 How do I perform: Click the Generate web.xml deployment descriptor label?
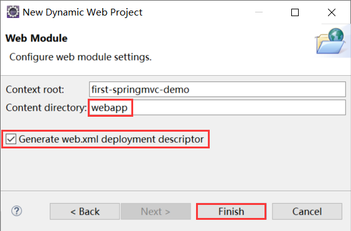pos(111,139)
